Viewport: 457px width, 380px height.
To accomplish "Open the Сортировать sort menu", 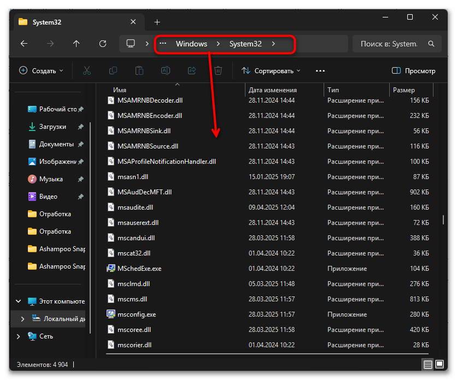I will coord(271,71).
